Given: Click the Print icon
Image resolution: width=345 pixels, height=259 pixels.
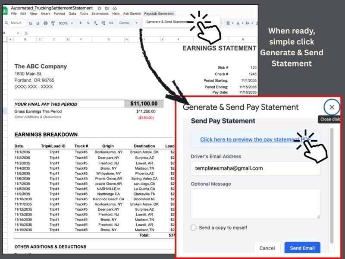Looking at the screenshot, I should tap(46, 23).
